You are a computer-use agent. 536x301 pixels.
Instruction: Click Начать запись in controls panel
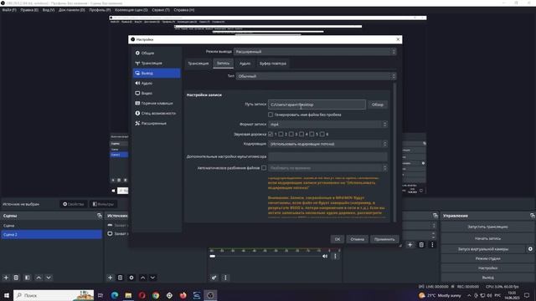[x=487, y=238]
